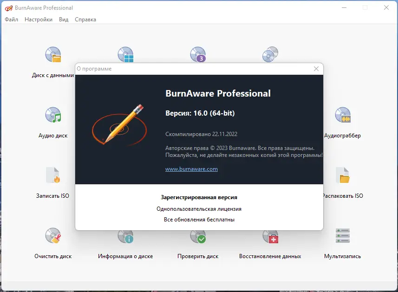Click the BurnAware Professional heading in dialog
Viewport: 398px width, 292px height.
pyautogui.click(x=218, y=93)
